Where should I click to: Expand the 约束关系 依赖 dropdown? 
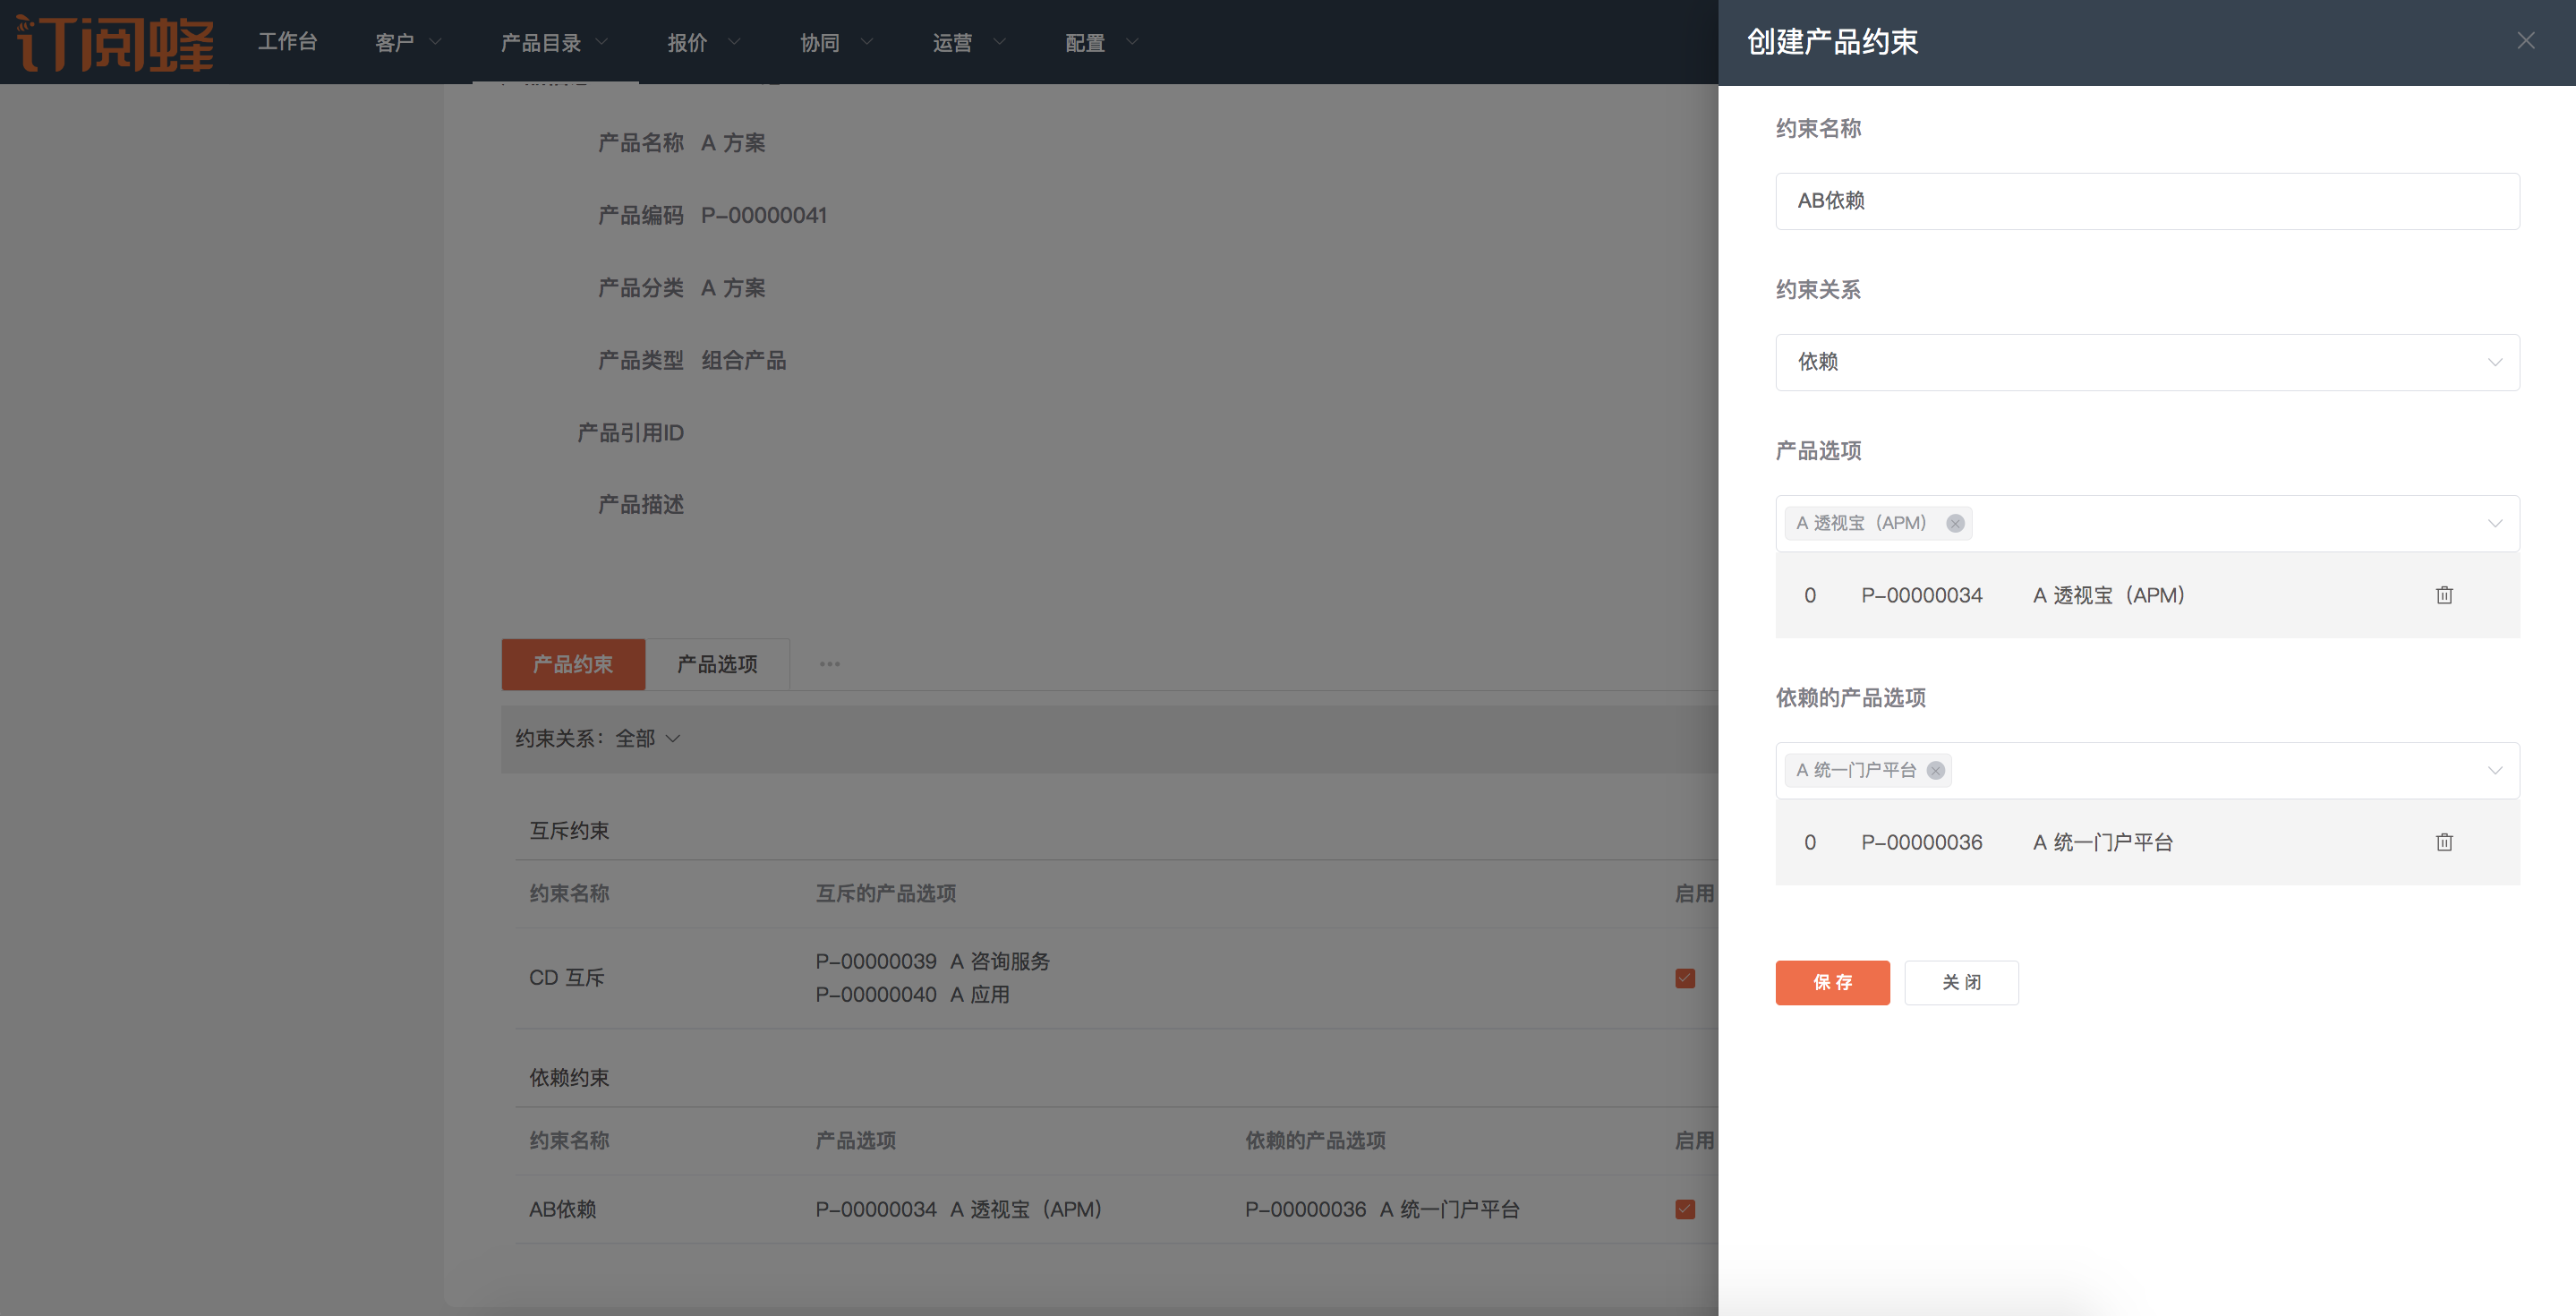click(x=2146, y=362)
